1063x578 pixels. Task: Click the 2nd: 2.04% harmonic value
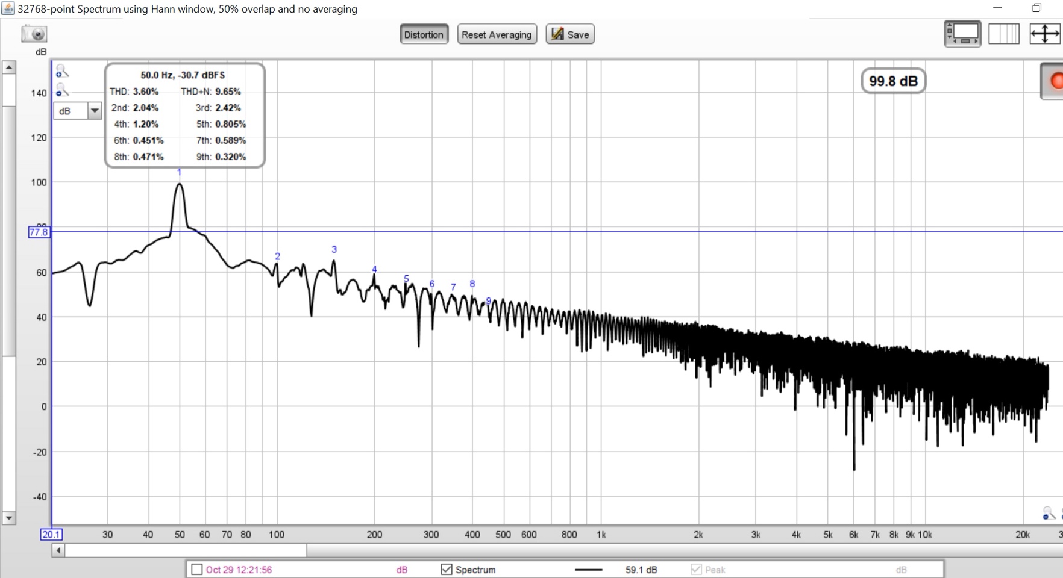[x=135, y=108]
